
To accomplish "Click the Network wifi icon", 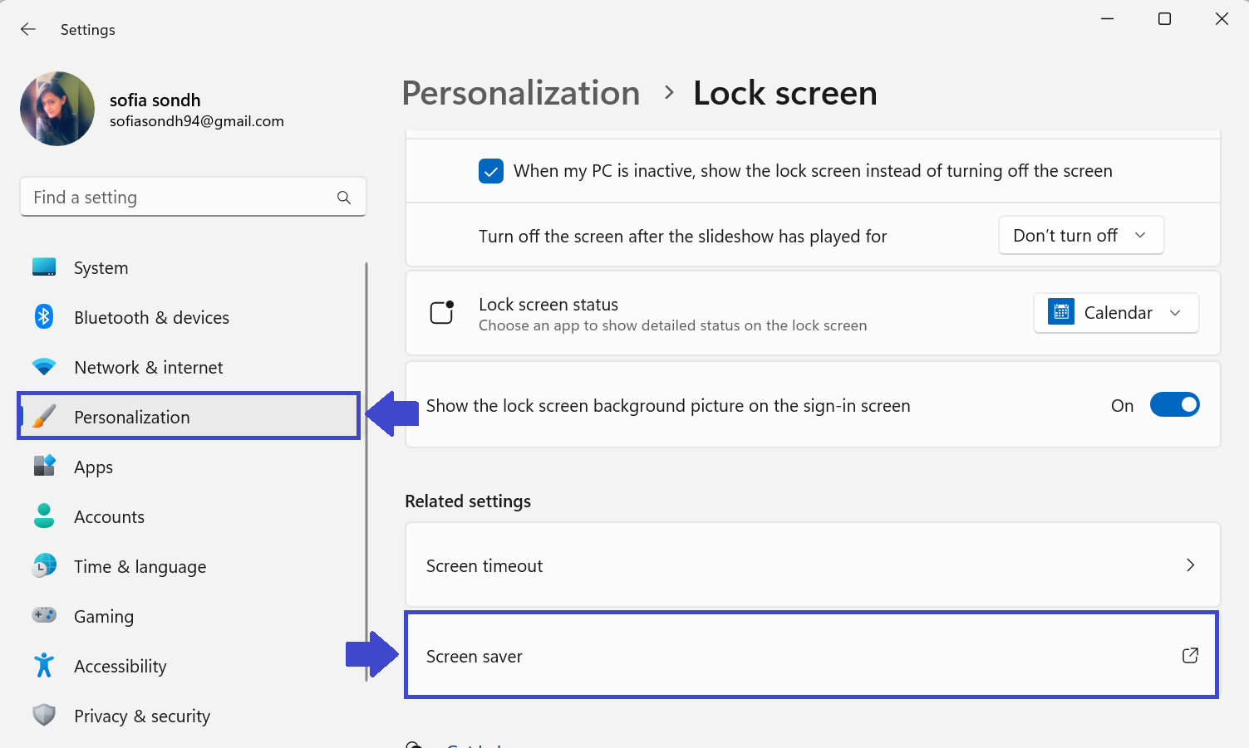I will pyautogui.click(x=44, y=367).
